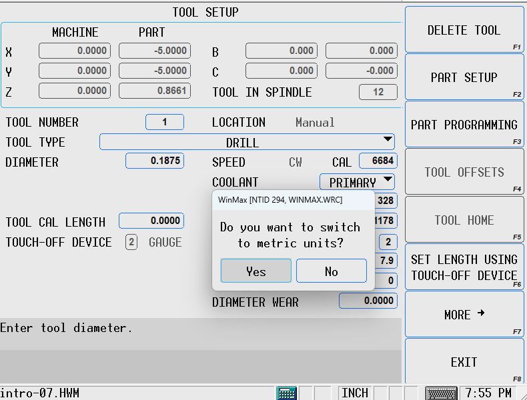The width and height of the screenshot is (527, 400).
Task: Click the Diameter Wear input field
Action: tap(368, 301)
